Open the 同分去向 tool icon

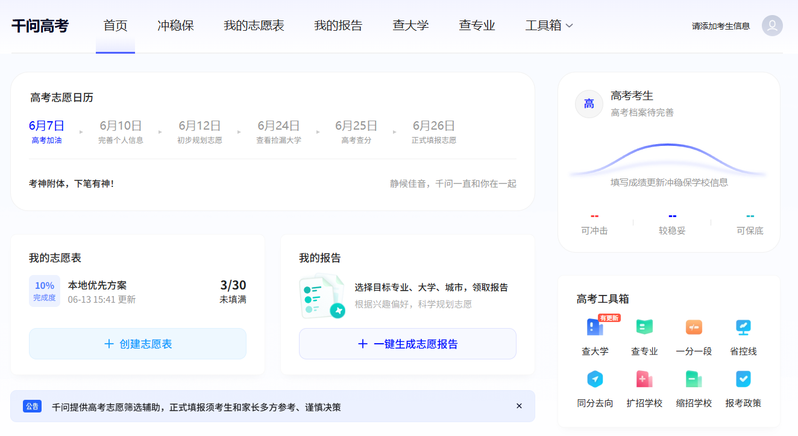(595, 379)
